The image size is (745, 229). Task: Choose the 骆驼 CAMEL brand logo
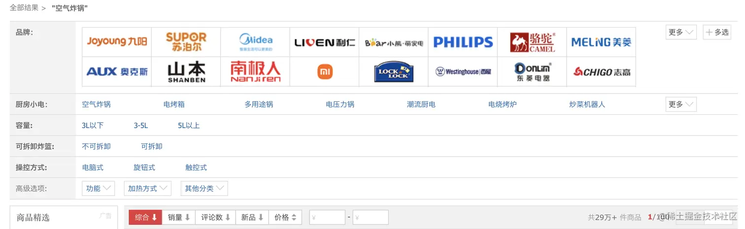click(532, 42)
